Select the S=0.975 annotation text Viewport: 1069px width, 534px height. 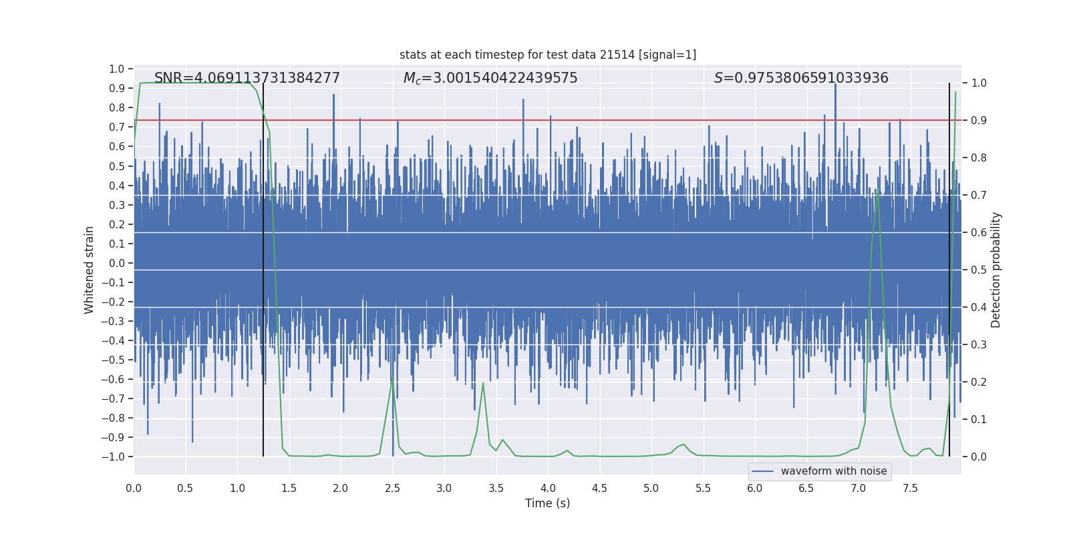pyautogui.click(x=800, y=78)
